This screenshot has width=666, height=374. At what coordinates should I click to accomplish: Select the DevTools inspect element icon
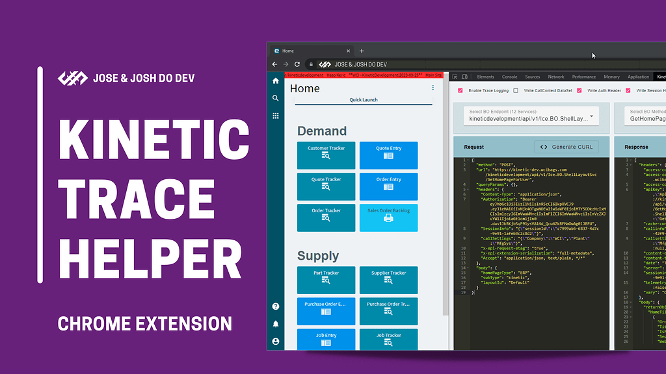point(455,76)
